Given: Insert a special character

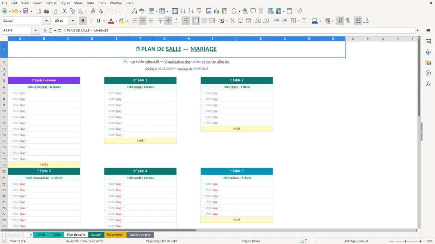Looking at the screenshot, I should 234,11.
